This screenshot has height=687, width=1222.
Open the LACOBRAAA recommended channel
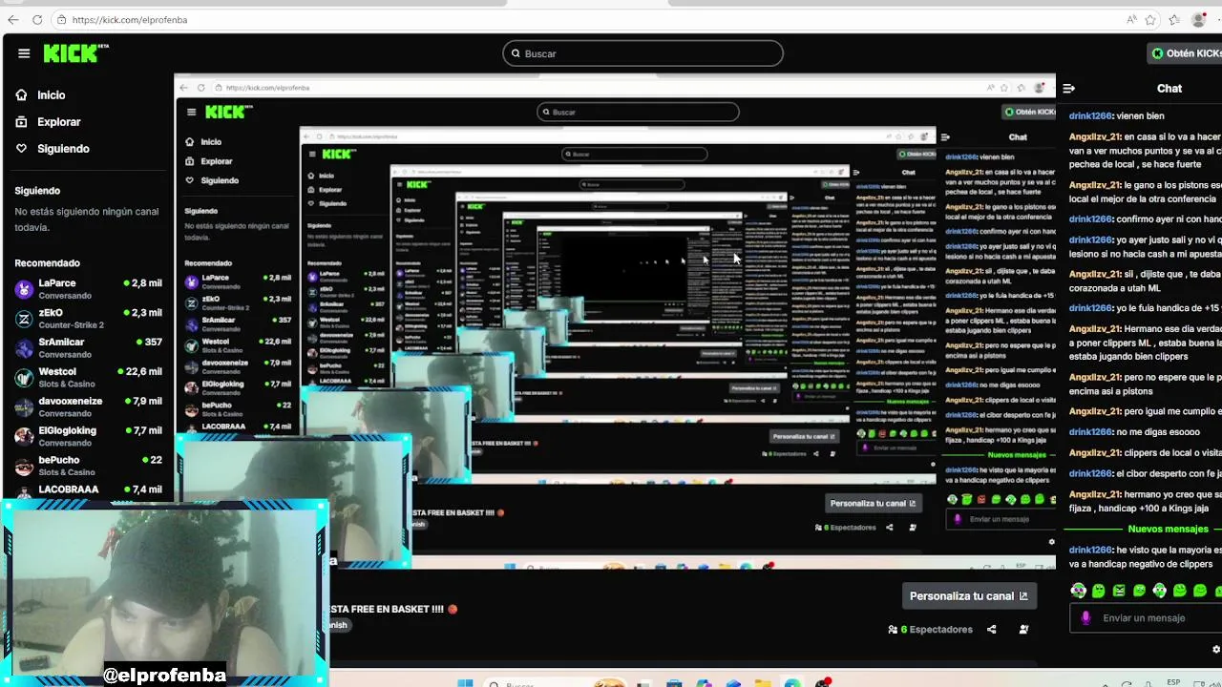pos(88,490)
